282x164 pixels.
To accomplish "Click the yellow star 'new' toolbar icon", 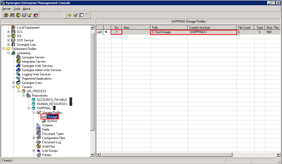I will click(69, 15).
